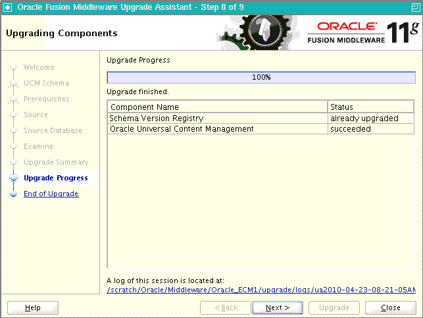Click the Component Name column header
Viewport: 423px width, 318px height.
(218, 107)
